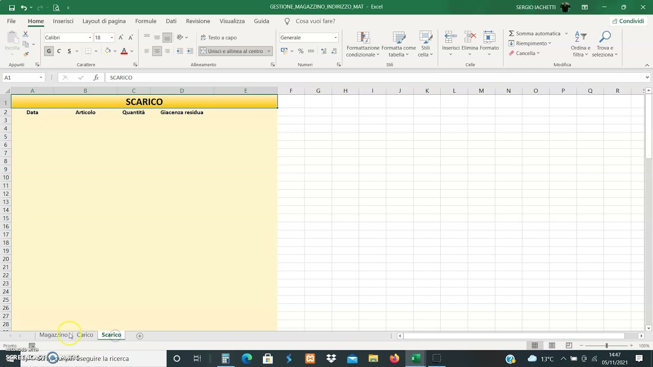Toggle Testo a capo wrap text
The width and height of the screenshot is (653, 367).
218,38
